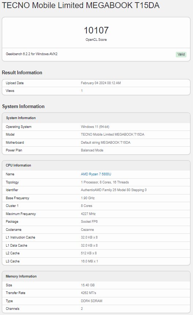This screenshot has height=315, width=193.
Task: Click the Motherboard label
Action: coord(15,143)
